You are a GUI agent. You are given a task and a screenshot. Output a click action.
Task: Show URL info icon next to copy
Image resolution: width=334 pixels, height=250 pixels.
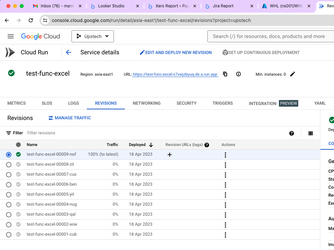click(x=238, y=74)
